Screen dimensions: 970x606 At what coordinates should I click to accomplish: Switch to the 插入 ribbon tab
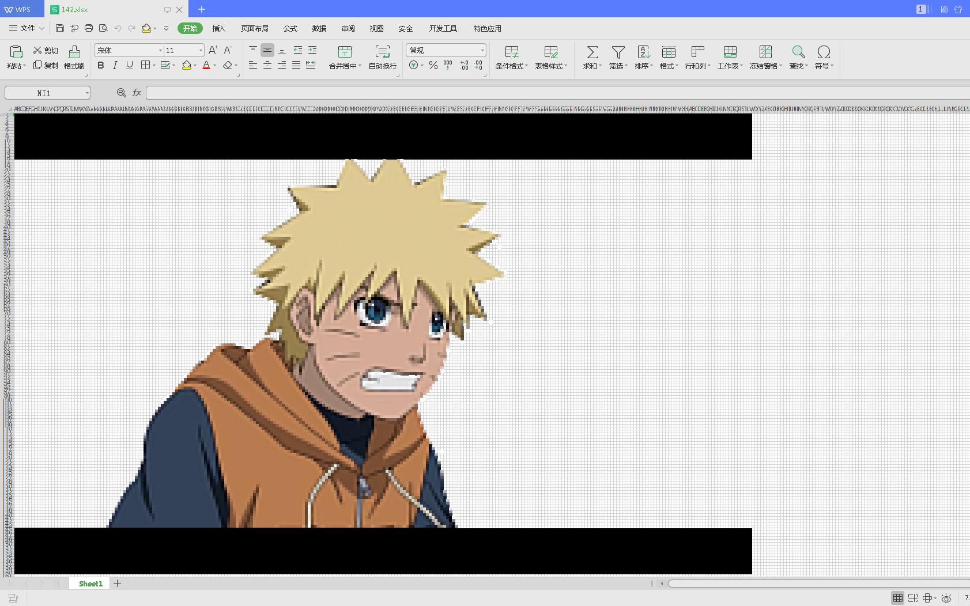[218, 28]
